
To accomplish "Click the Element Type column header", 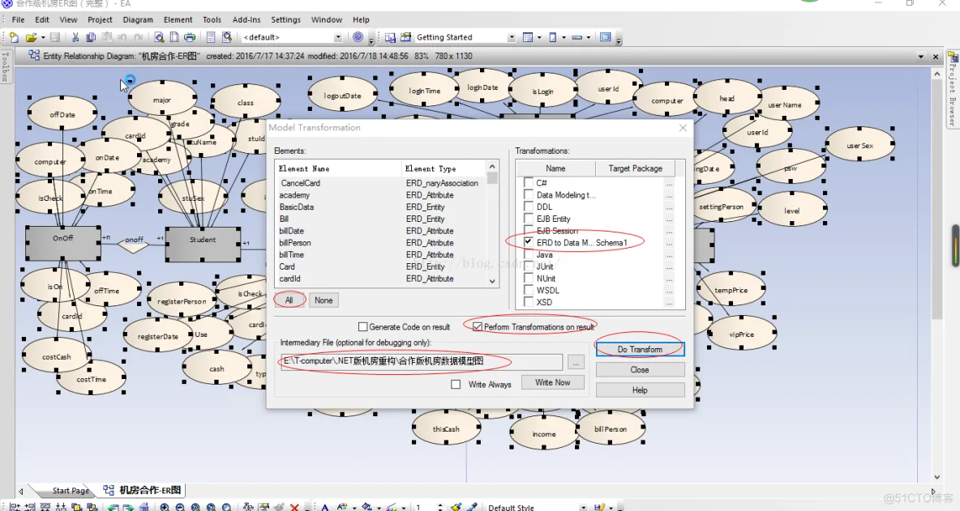I will [444, 168].
